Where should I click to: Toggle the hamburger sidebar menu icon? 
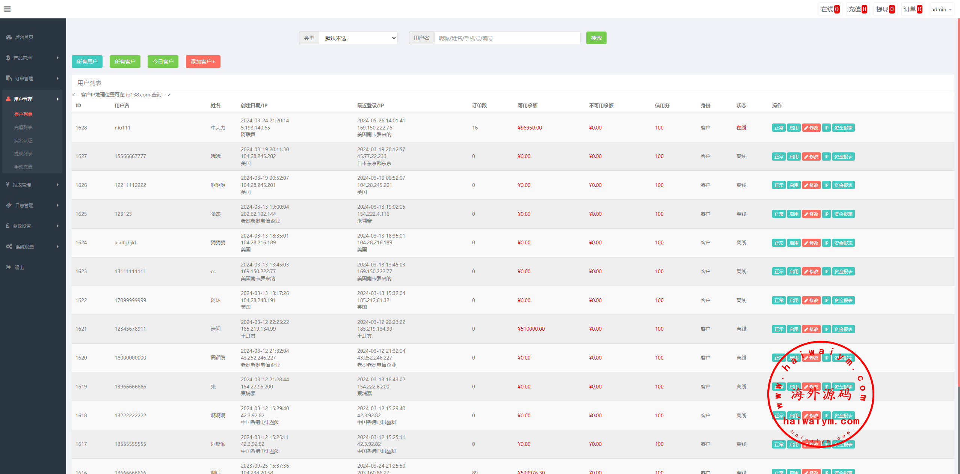pos(7,9)
